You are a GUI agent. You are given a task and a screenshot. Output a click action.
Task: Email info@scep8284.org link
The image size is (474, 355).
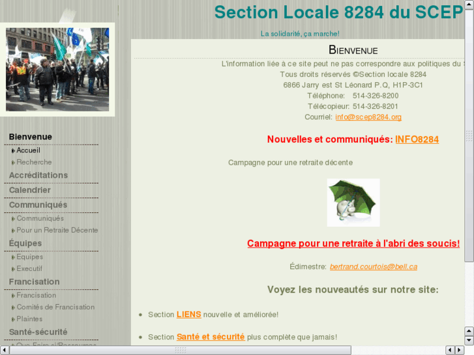(368, 117)
